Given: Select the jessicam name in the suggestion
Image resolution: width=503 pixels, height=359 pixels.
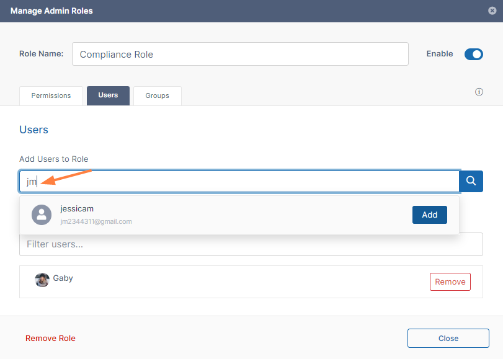Looking at the screenshot, I should pos(77,209).
